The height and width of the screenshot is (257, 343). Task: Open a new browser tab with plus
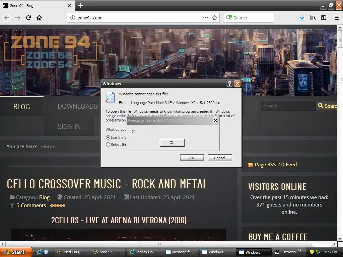[80, 5]
